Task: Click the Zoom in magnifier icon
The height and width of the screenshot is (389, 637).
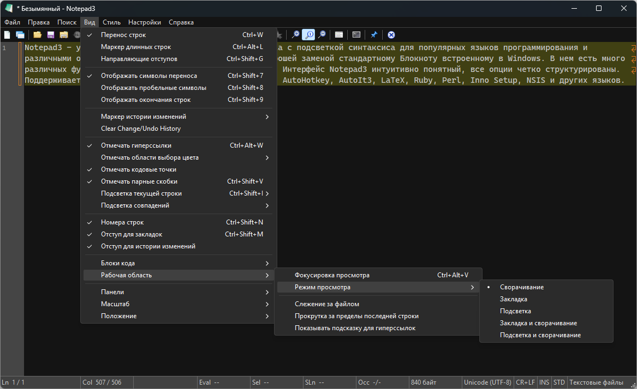Action: click(296, 35)
